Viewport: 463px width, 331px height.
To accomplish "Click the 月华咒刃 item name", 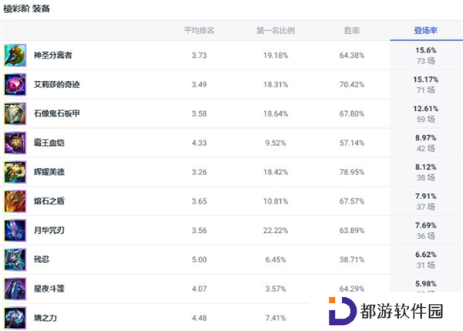I will 49,231.
